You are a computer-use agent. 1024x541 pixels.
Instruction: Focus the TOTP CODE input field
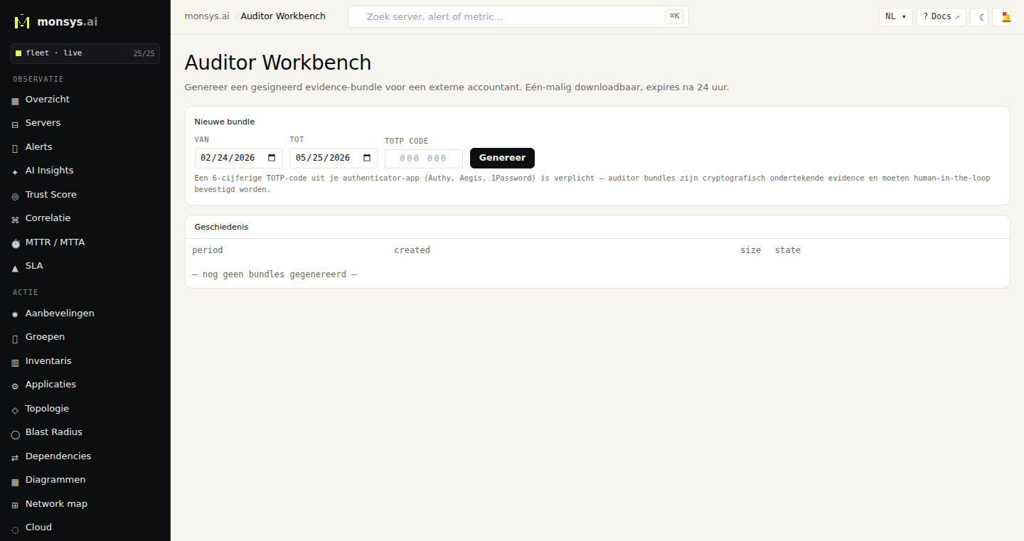coord(424,159)
